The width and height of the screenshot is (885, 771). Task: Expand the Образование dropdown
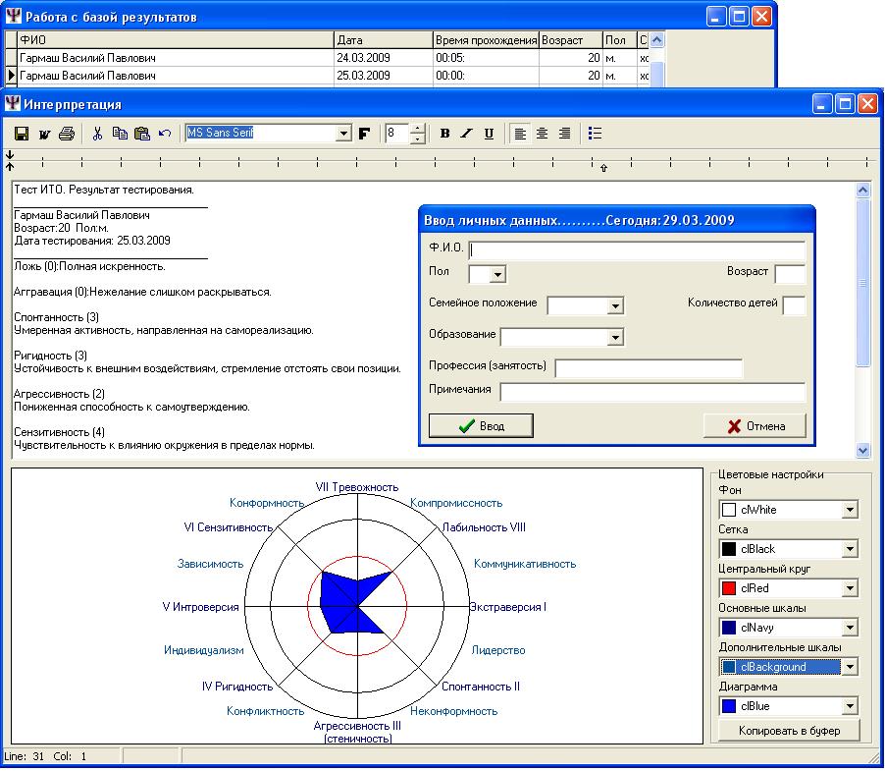(x=615, y=338)
